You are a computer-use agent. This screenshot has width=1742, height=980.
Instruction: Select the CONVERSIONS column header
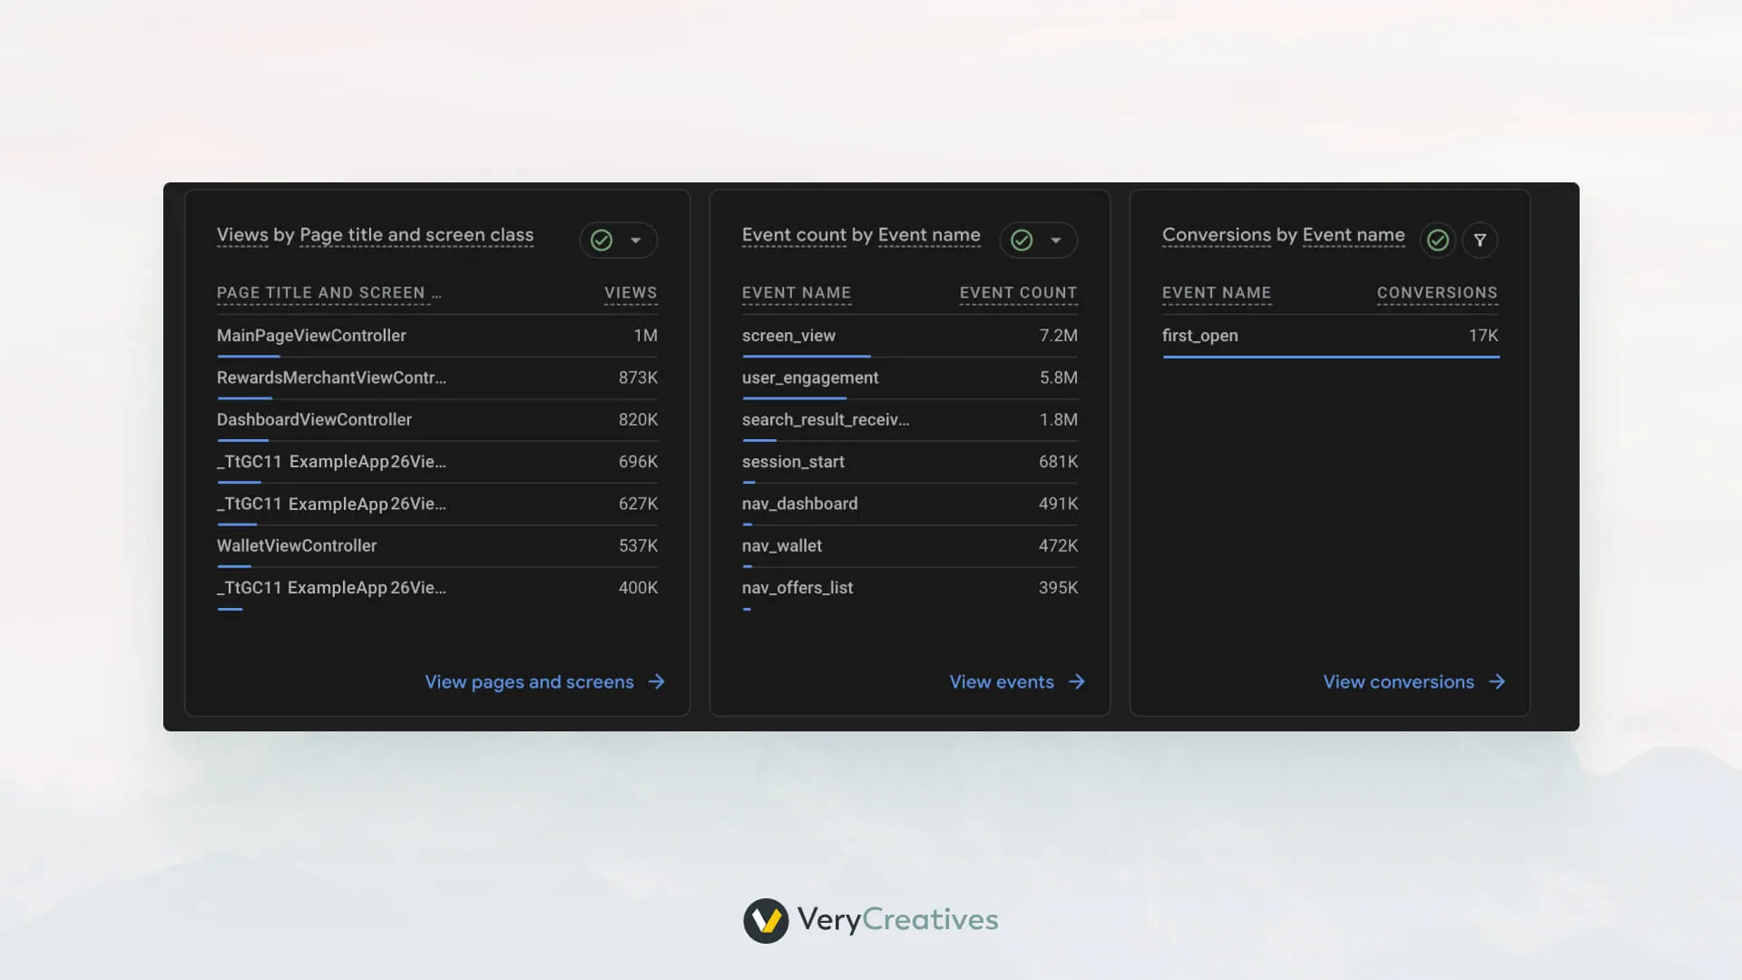(1437, 292)
